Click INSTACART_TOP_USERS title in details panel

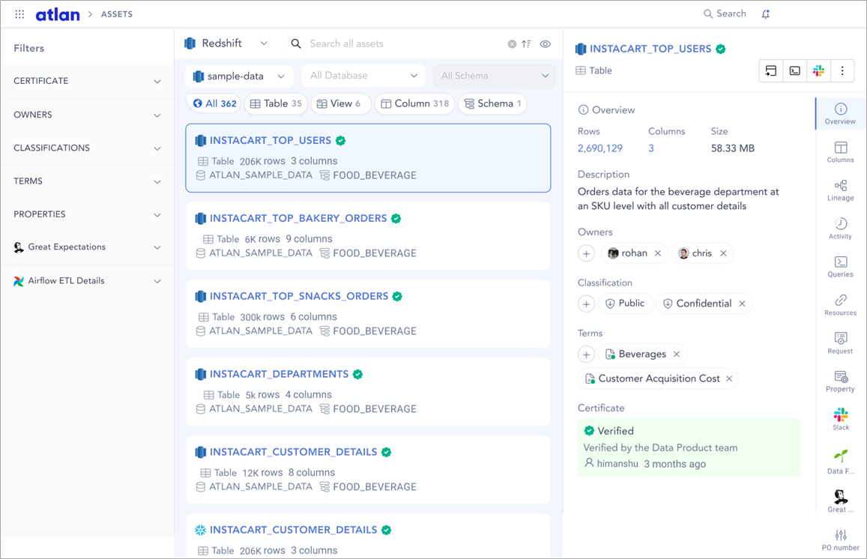tap(650, 49)
